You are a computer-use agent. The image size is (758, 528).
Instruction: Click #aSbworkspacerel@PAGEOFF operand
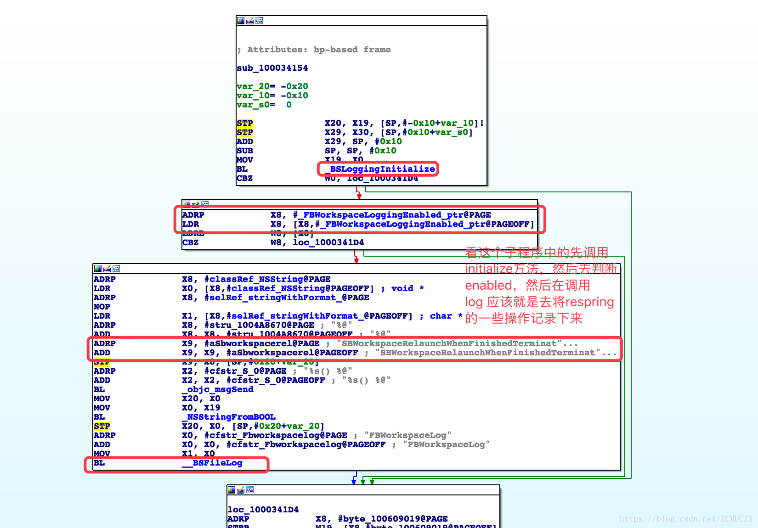coord(292,353)
